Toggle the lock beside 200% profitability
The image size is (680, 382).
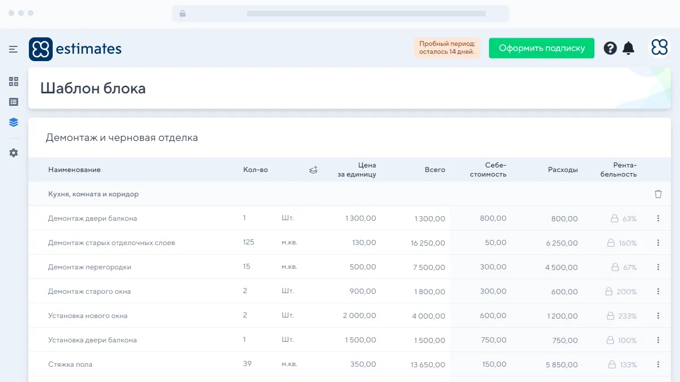point(609,291)
